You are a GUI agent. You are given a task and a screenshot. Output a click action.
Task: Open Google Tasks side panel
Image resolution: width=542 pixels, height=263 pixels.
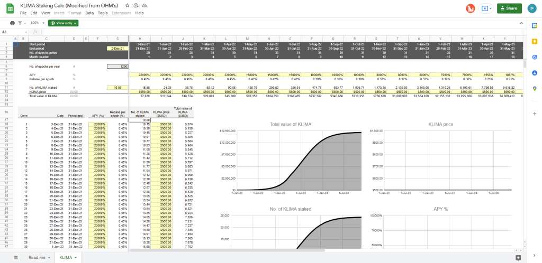[x=535, y=57]
